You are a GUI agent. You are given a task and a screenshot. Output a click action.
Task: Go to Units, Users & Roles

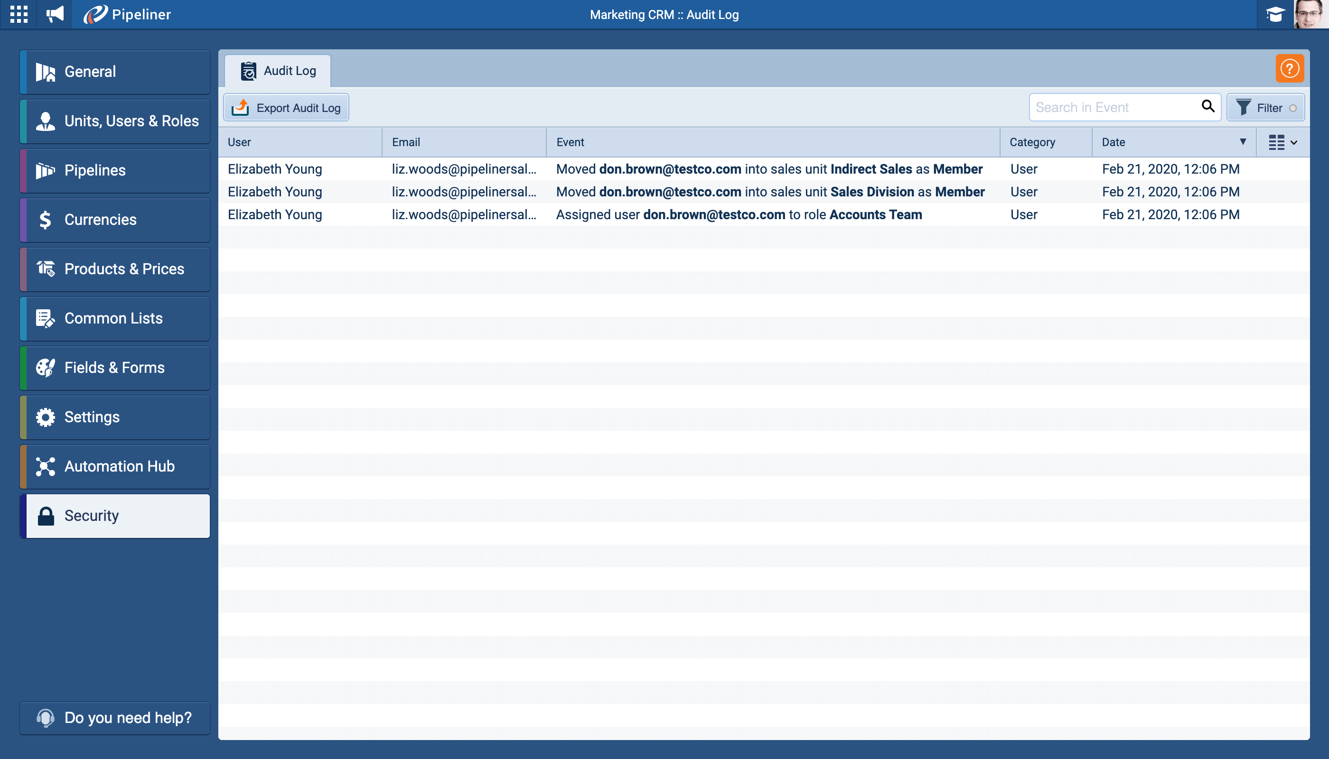point(115,121)
